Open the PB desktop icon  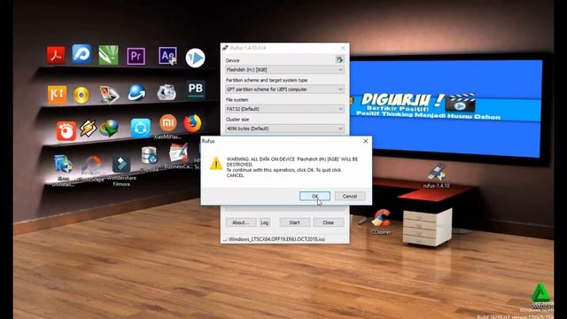pyautogui.click(x=196, y=89)
